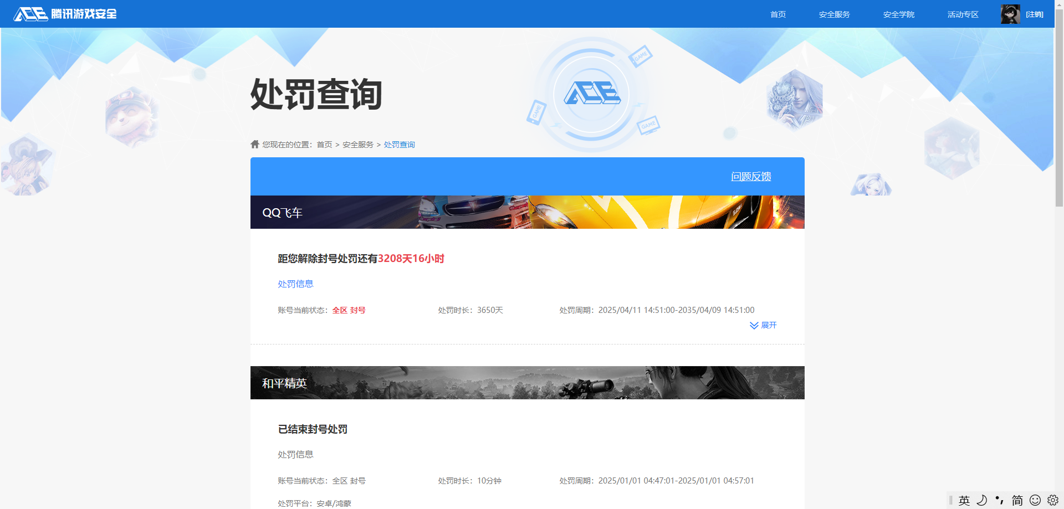
Task: Click the blue 处罚信息 label under QQ飞车
Action: tap(295, 284)
